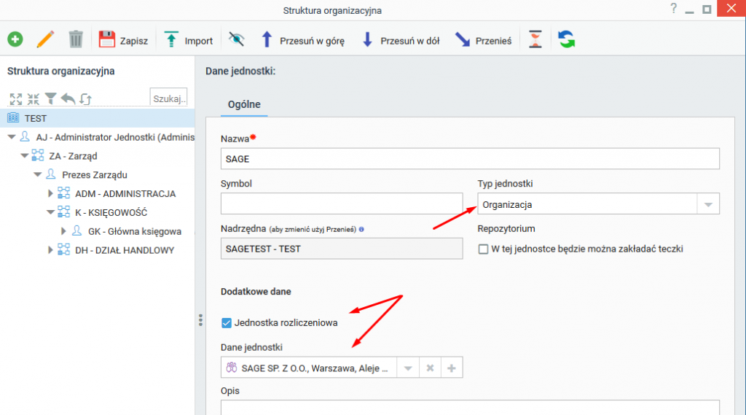The height and width of the screenshot is (415, 746).
Task: Click the green-blue refresh icon
Action: [x=566, y=39]
